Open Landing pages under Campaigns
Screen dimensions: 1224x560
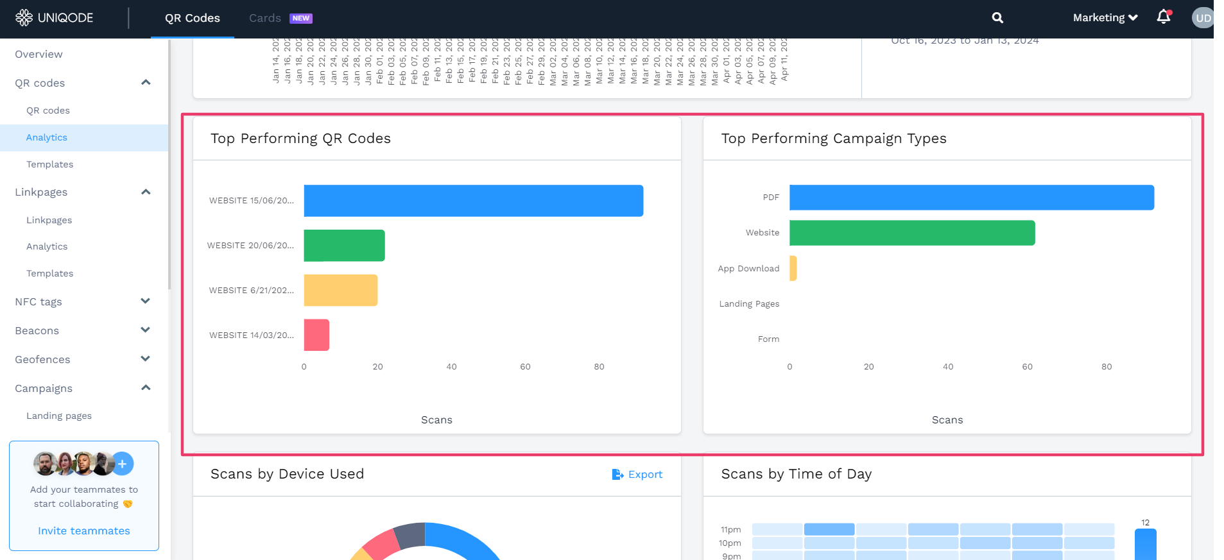point(59,416)
